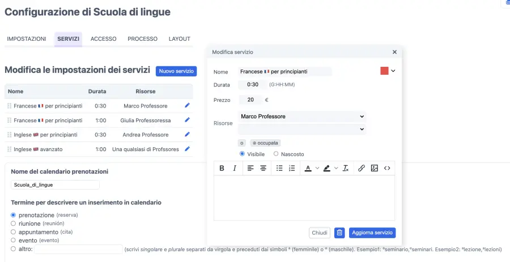Delete service with the trash icon

pyautogui.click(x=339, y=233)
